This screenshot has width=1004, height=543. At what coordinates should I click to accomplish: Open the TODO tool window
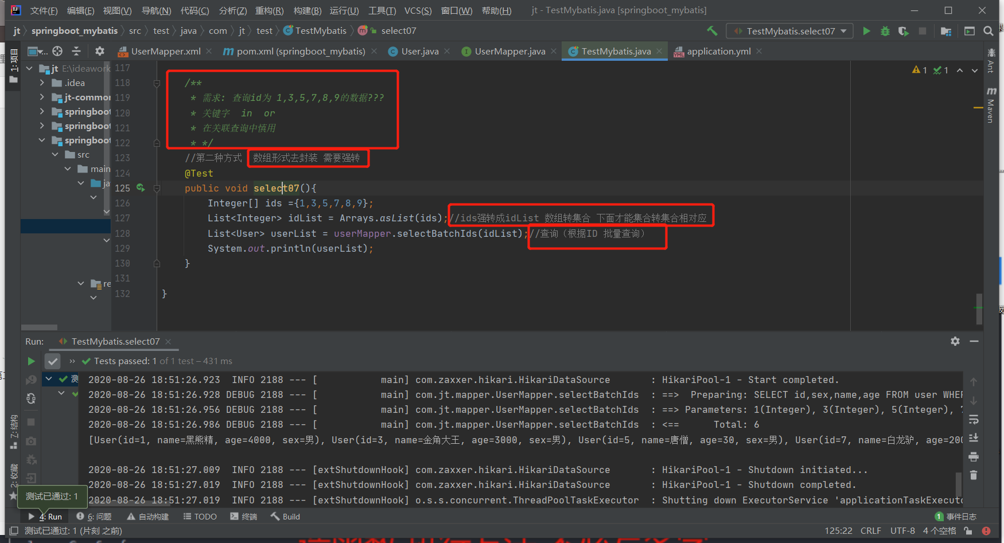pos(200,517)
